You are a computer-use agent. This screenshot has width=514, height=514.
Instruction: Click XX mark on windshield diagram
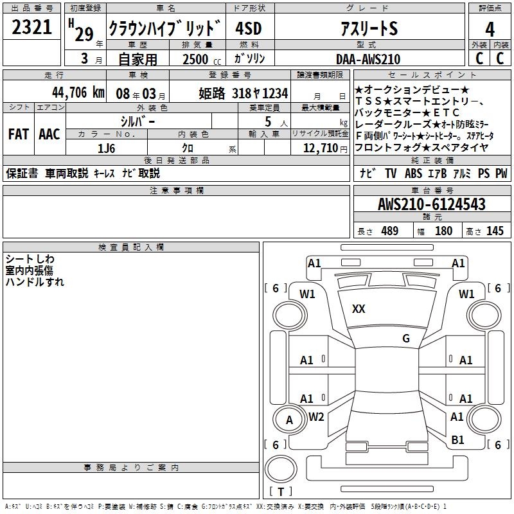[359, 309]
